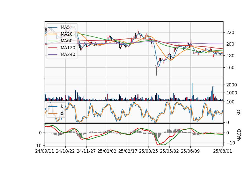This screenshot has height=178, width=248.
Task: Click the 24/11/27 date axis label
Action: pos(86,151)
